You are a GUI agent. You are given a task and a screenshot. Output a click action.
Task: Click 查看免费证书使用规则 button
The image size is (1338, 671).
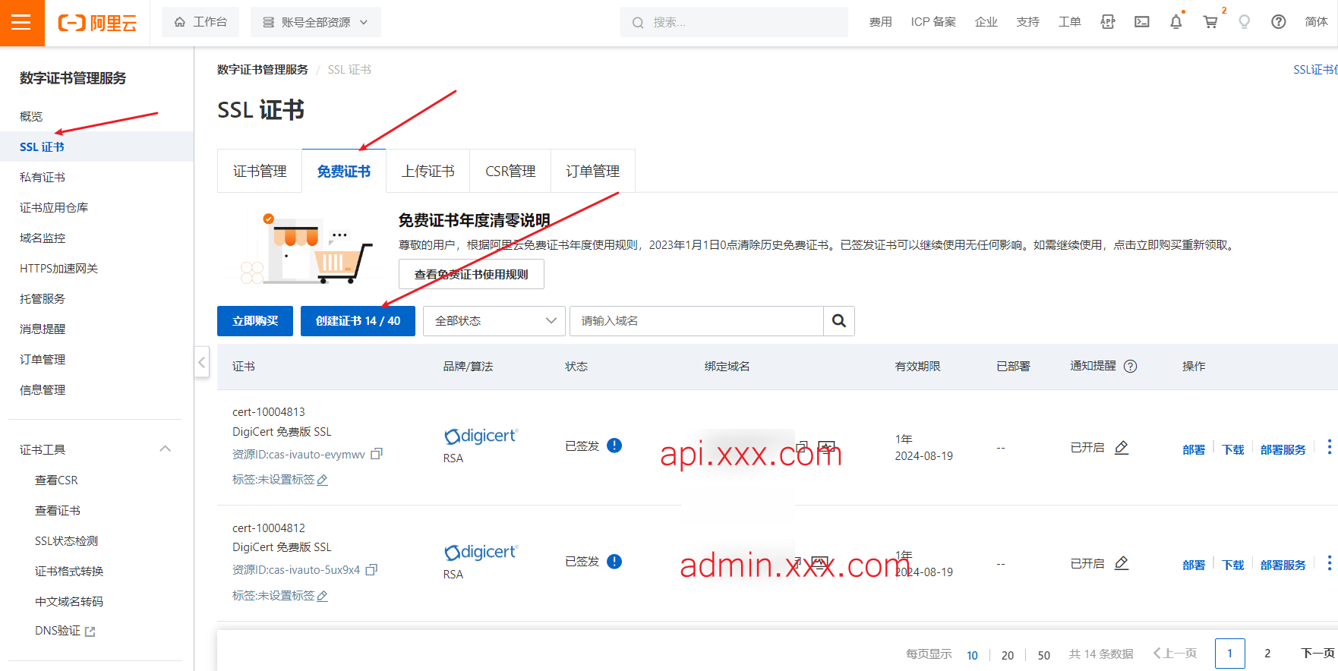point(472,274)
